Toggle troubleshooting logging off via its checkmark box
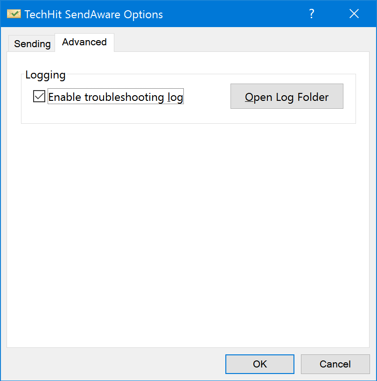377x381 pixels. 39,96
